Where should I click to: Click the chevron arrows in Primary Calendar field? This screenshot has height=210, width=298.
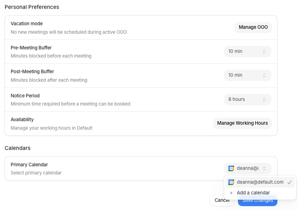click(x=264, y=168)
